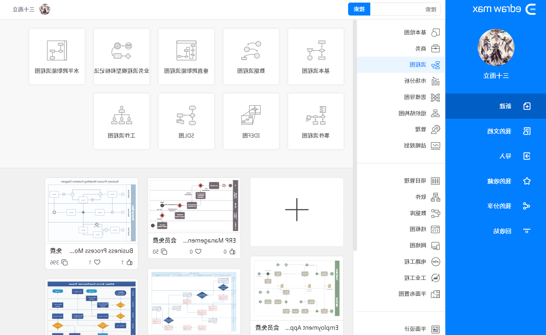Screen dimensions: 546x335
Task: Click the 三十而立 username in header
Action: tap(24, 9)
